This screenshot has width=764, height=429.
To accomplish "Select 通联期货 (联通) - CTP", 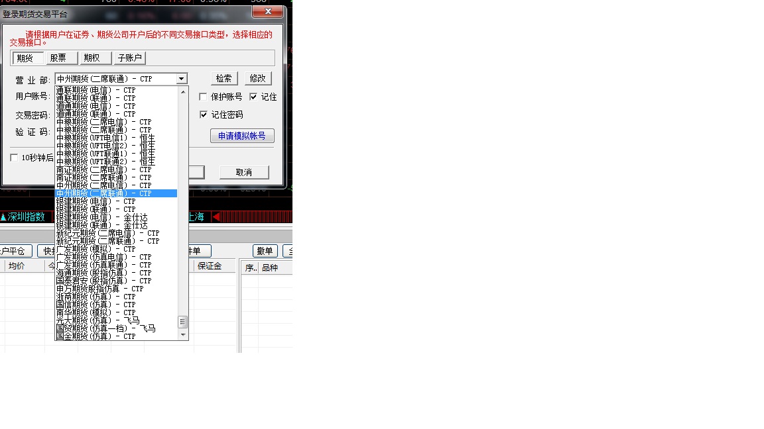I will (x=116, y=98).
